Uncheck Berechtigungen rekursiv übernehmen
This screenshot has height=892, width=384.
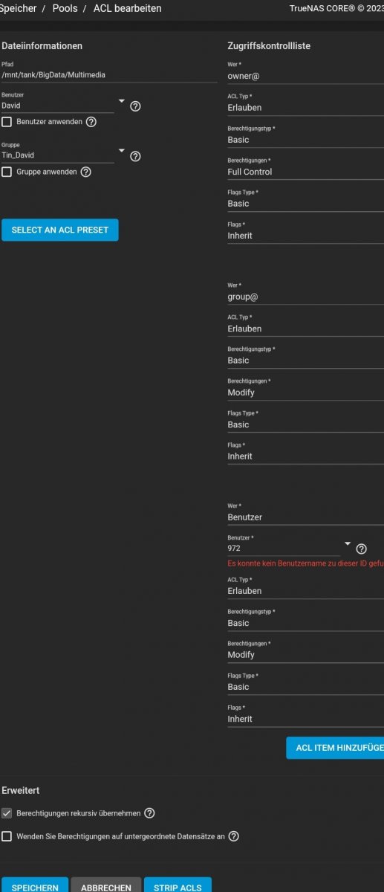[7, 813]
